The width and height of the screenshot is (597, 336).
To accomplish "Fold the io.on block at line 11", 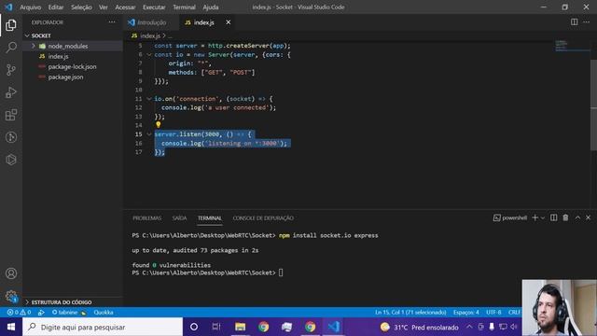I will (149, 99).
